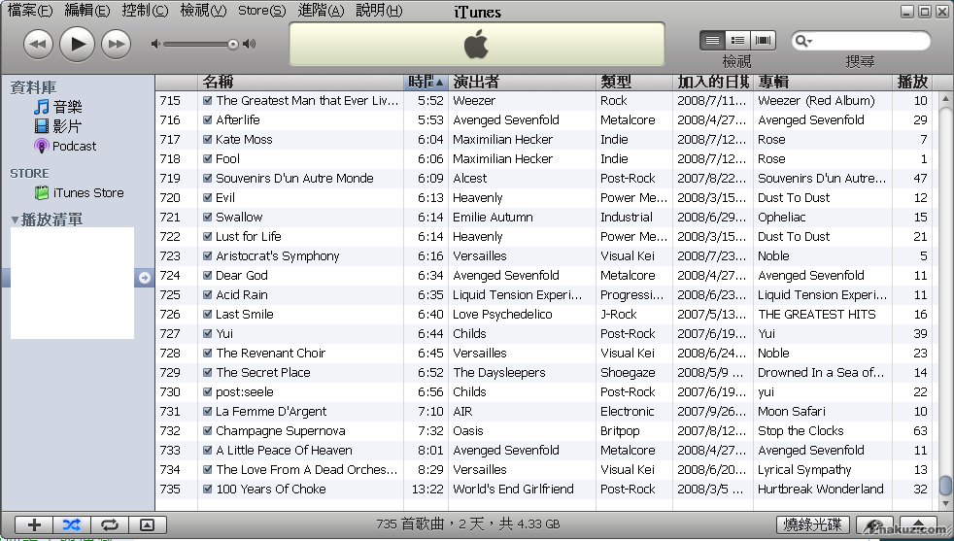Screen dimensions: 954x541
Task: Click the Apple logo status display
Action: [476, 45]
